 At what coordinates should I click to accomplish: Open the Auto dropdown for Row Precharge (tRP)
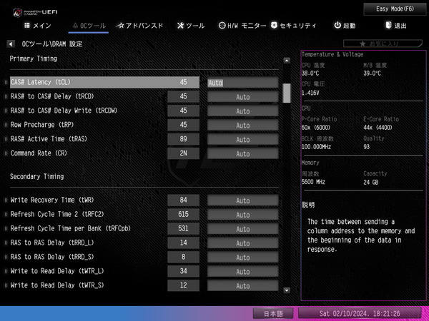[x=242, y=125]
